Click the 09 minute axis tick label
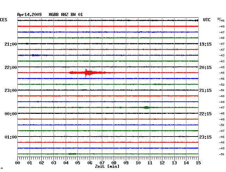226x172 pixels. click(126, 163)
